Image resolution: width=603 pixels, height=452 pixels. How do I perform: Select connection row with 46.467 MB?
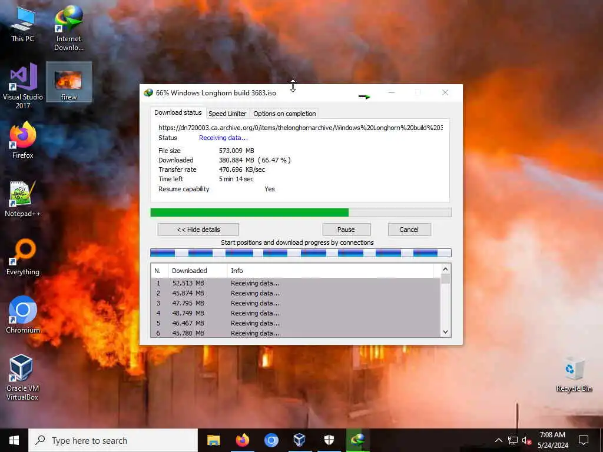coord(296,323)
